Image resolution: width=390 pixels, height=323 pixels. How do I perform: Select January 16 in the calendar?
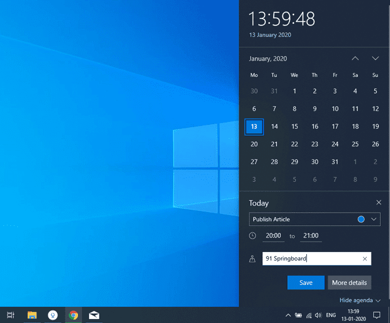pyautogui.click(x=315, y=127)
